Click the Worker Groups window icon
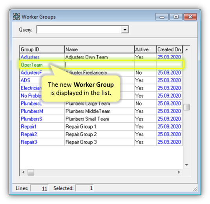Image resolution: width=210 pixels, height=204 pixels. (16, 16)
